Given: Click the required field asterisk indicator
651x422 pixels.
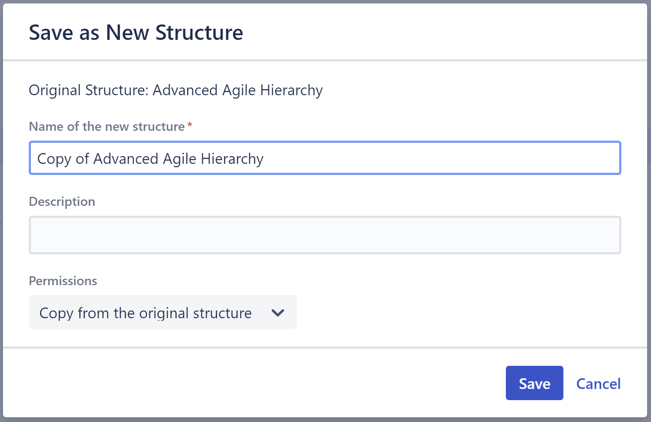Looking at the screenshot, I should (x=189, y=125).
